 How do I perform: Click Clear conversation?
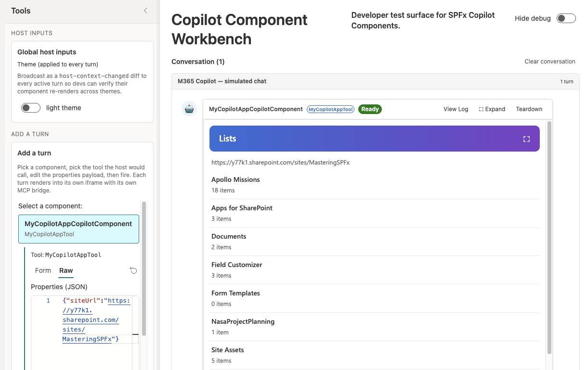[x=550, y=62]
